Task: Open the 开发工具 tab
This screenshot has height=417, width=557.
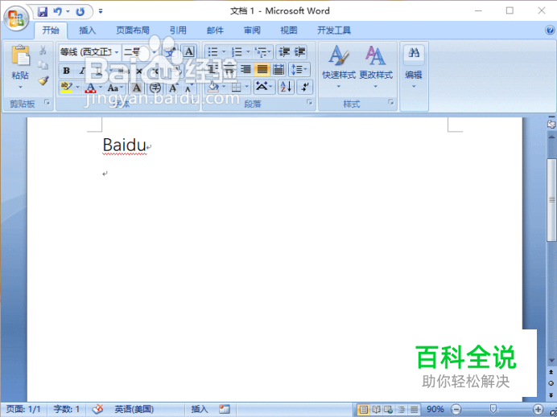Action: pyautogui.click(x=334, y=31)
